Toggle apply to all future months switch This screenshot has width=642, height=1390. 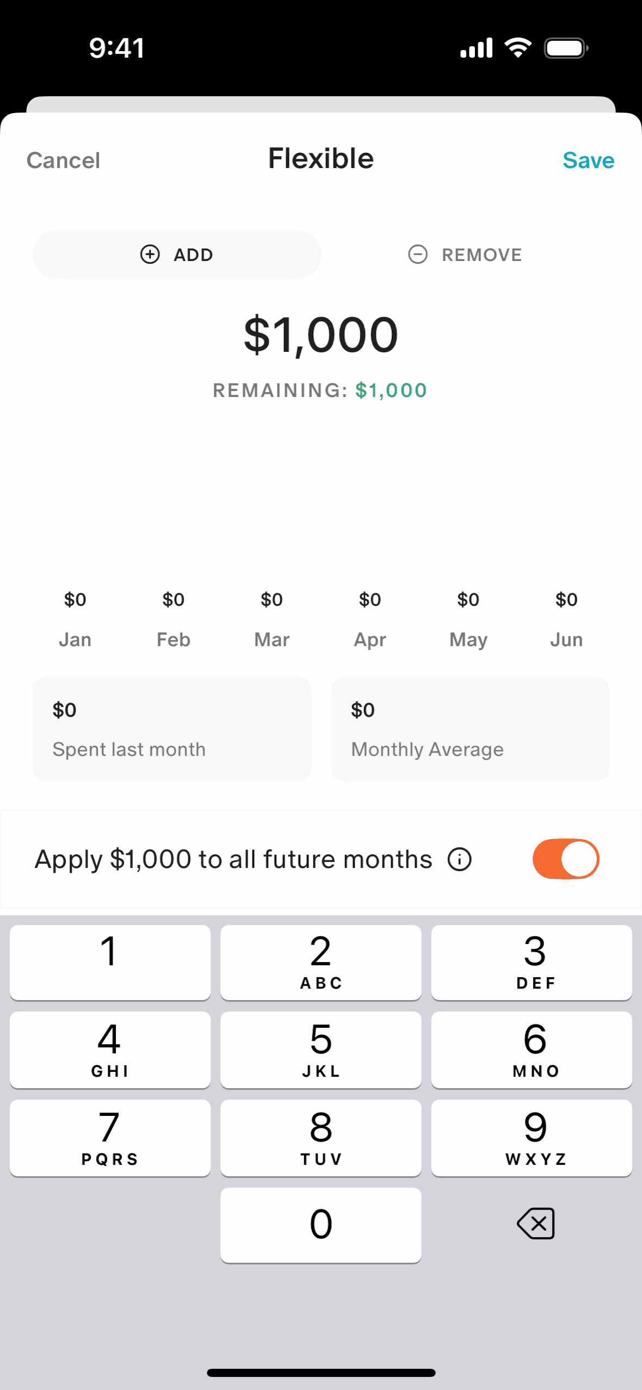(x=565, y=859)
